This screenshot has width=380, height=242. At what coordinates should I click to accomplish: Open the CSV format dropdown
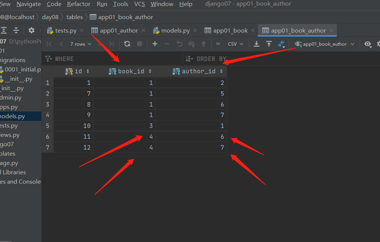click(235, 44)
